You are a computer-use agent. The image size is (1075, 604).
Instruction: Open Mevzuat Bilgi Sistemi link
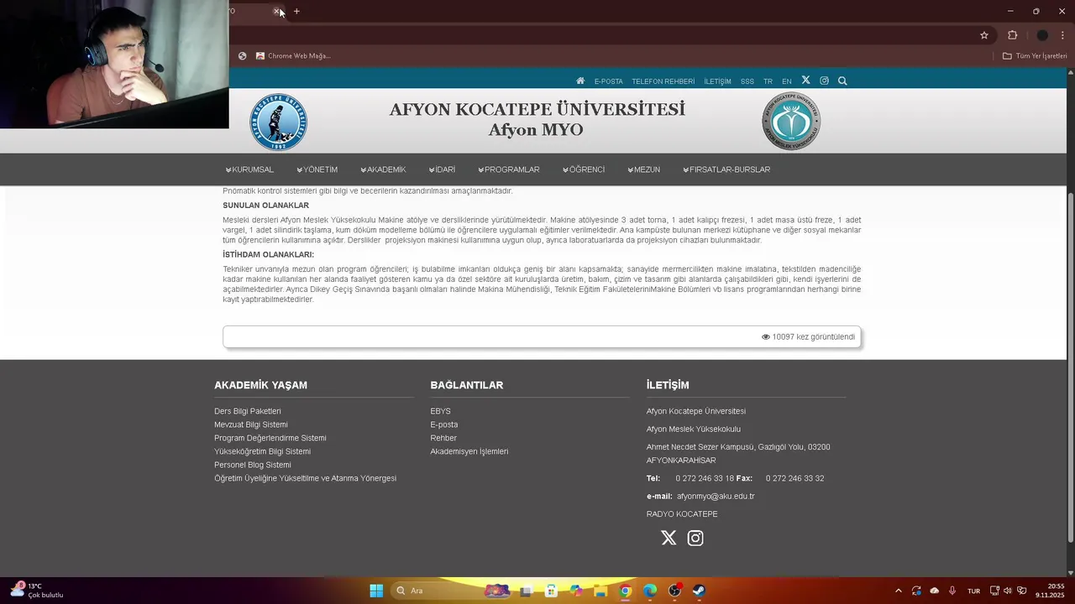(251, 424)
